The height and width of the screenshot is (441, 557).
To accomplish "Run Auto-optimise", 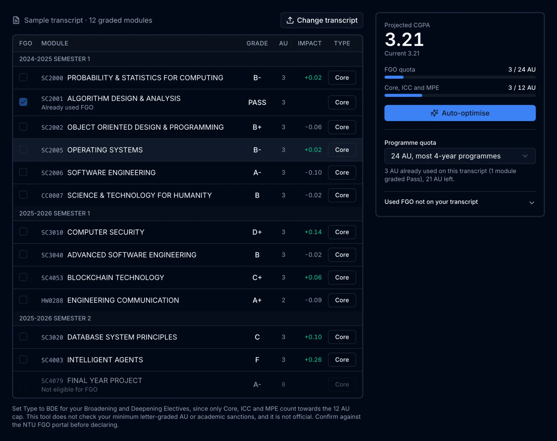I will [460, 113].
